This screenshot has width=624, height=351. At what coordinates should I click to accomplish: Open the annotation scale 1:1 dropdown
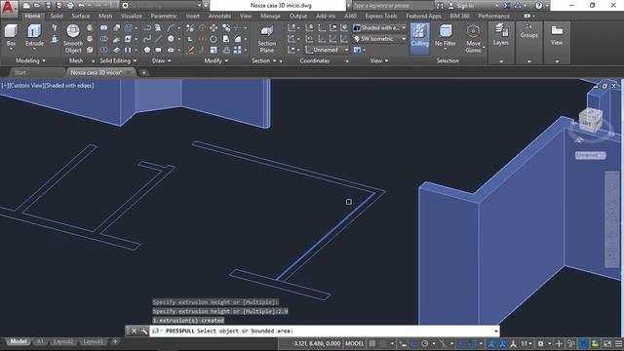pos(526,343)
